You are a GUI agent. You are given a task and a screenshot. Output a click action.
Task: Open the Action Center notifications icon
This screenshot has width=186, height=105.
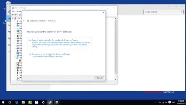click(170, 102)
